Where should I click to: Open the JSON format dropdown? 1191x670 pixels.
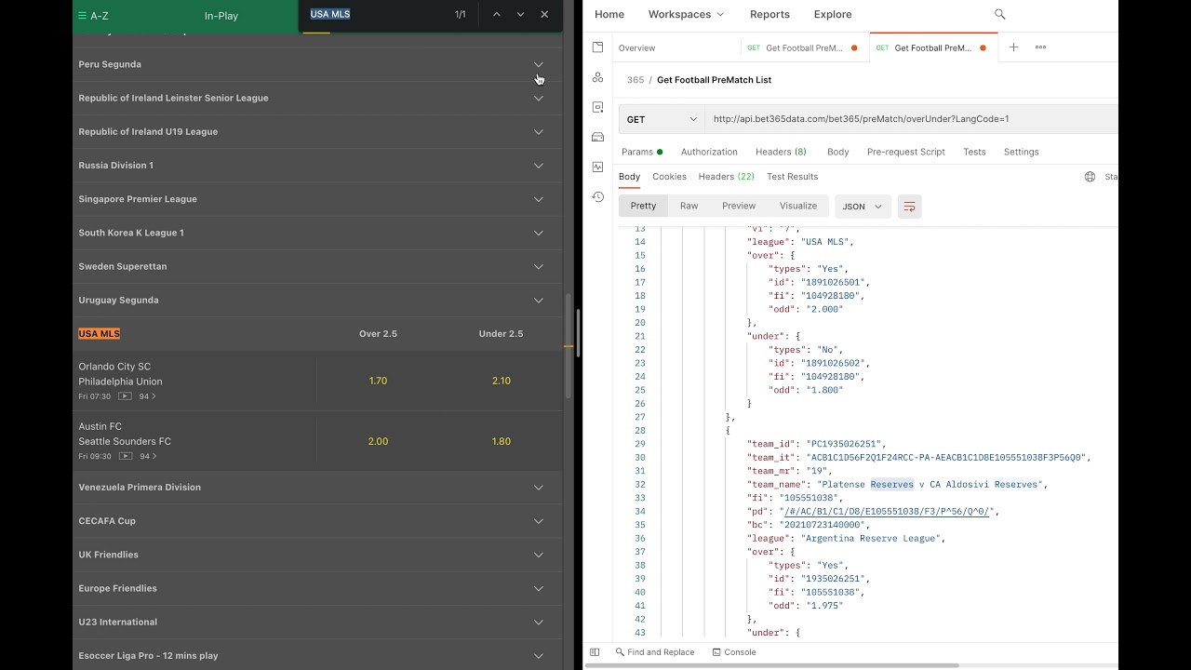(x=863, y=207)
